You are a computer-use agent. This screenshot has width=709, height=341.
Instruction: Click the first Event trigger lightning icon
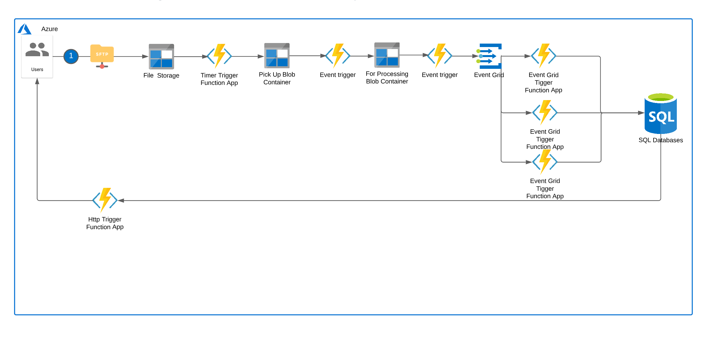pyautogui.click(x=338, y=55)
